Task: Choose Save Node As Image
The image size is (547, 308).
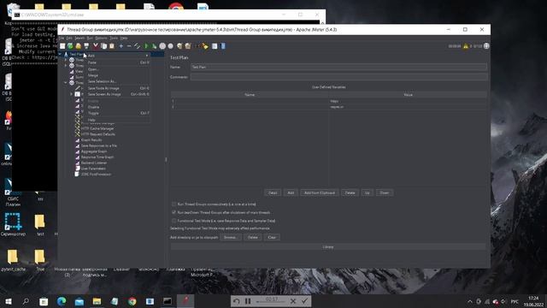Action: point(118,88)
